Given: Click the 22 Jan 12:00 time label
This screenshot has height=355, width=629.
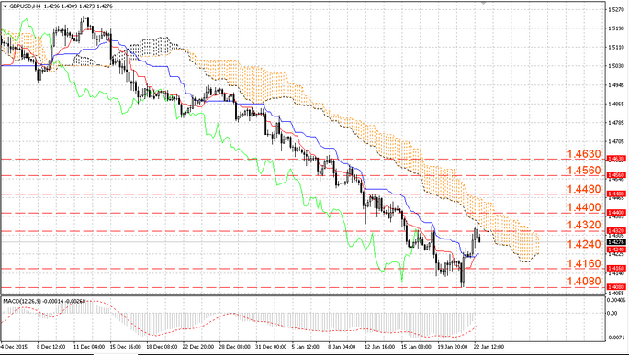Looking at the screenshot, I should [x=489, y=346].
